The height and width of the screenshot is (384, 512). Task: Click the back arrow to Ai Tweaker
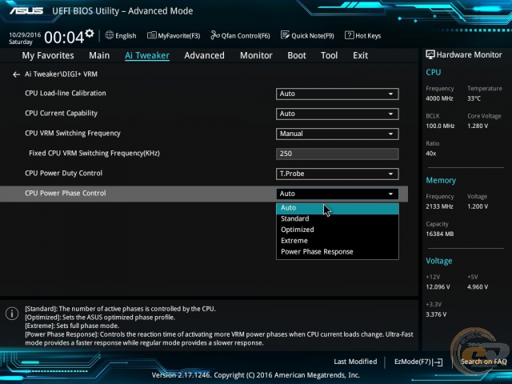pos(16,74)
